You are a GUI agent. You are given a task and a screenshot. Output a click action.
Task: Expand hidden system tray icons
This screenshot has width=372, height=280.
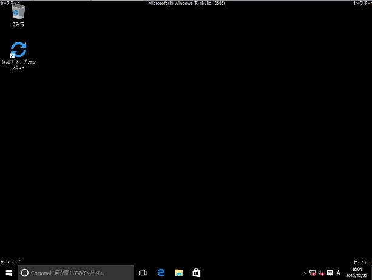tap(303, 273)
